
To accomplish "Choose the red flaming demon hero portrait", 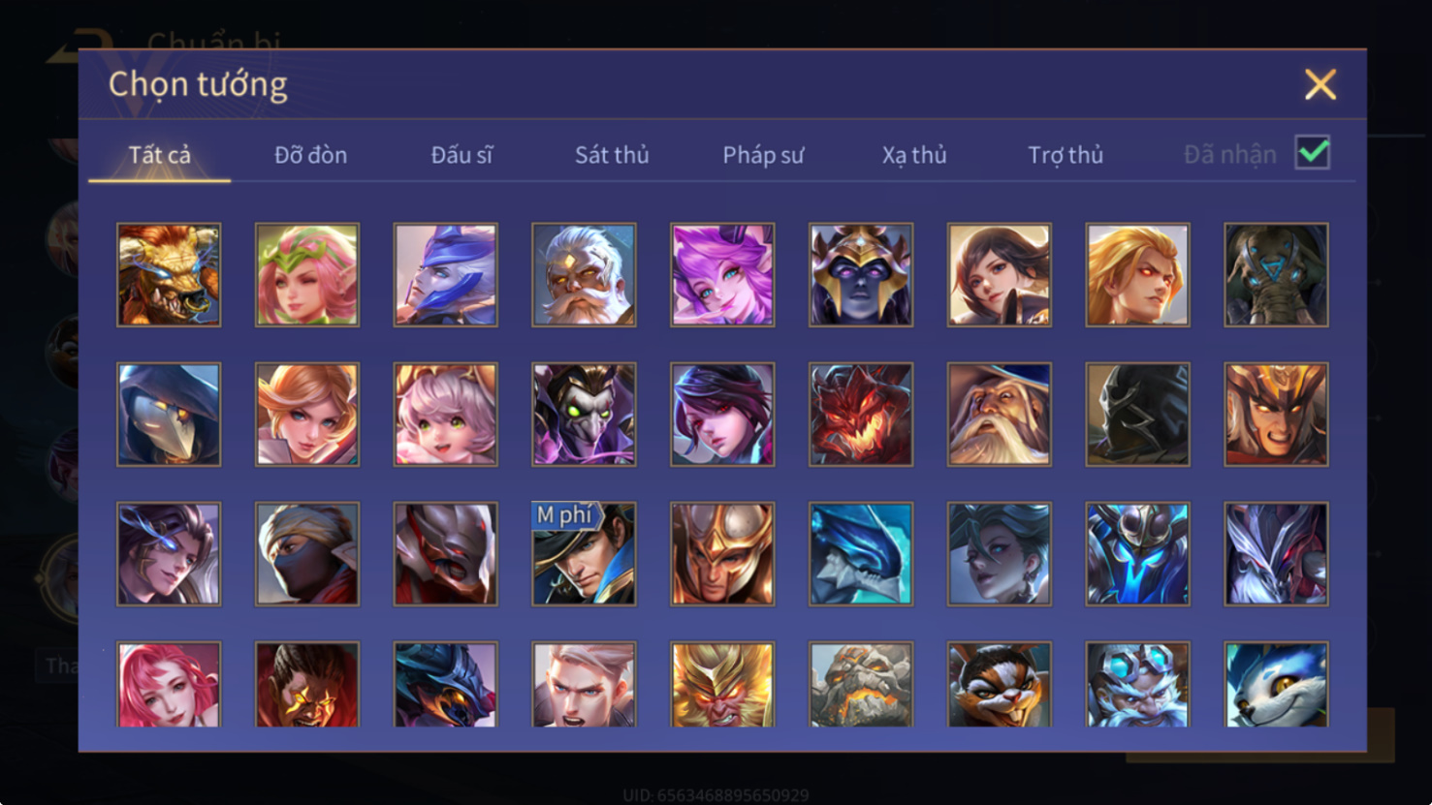I will tap(861, 415).
